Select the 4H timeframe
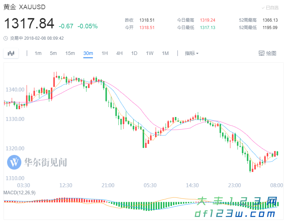The width and height of the screenshot is (285, 223). (x=119, y=54)
